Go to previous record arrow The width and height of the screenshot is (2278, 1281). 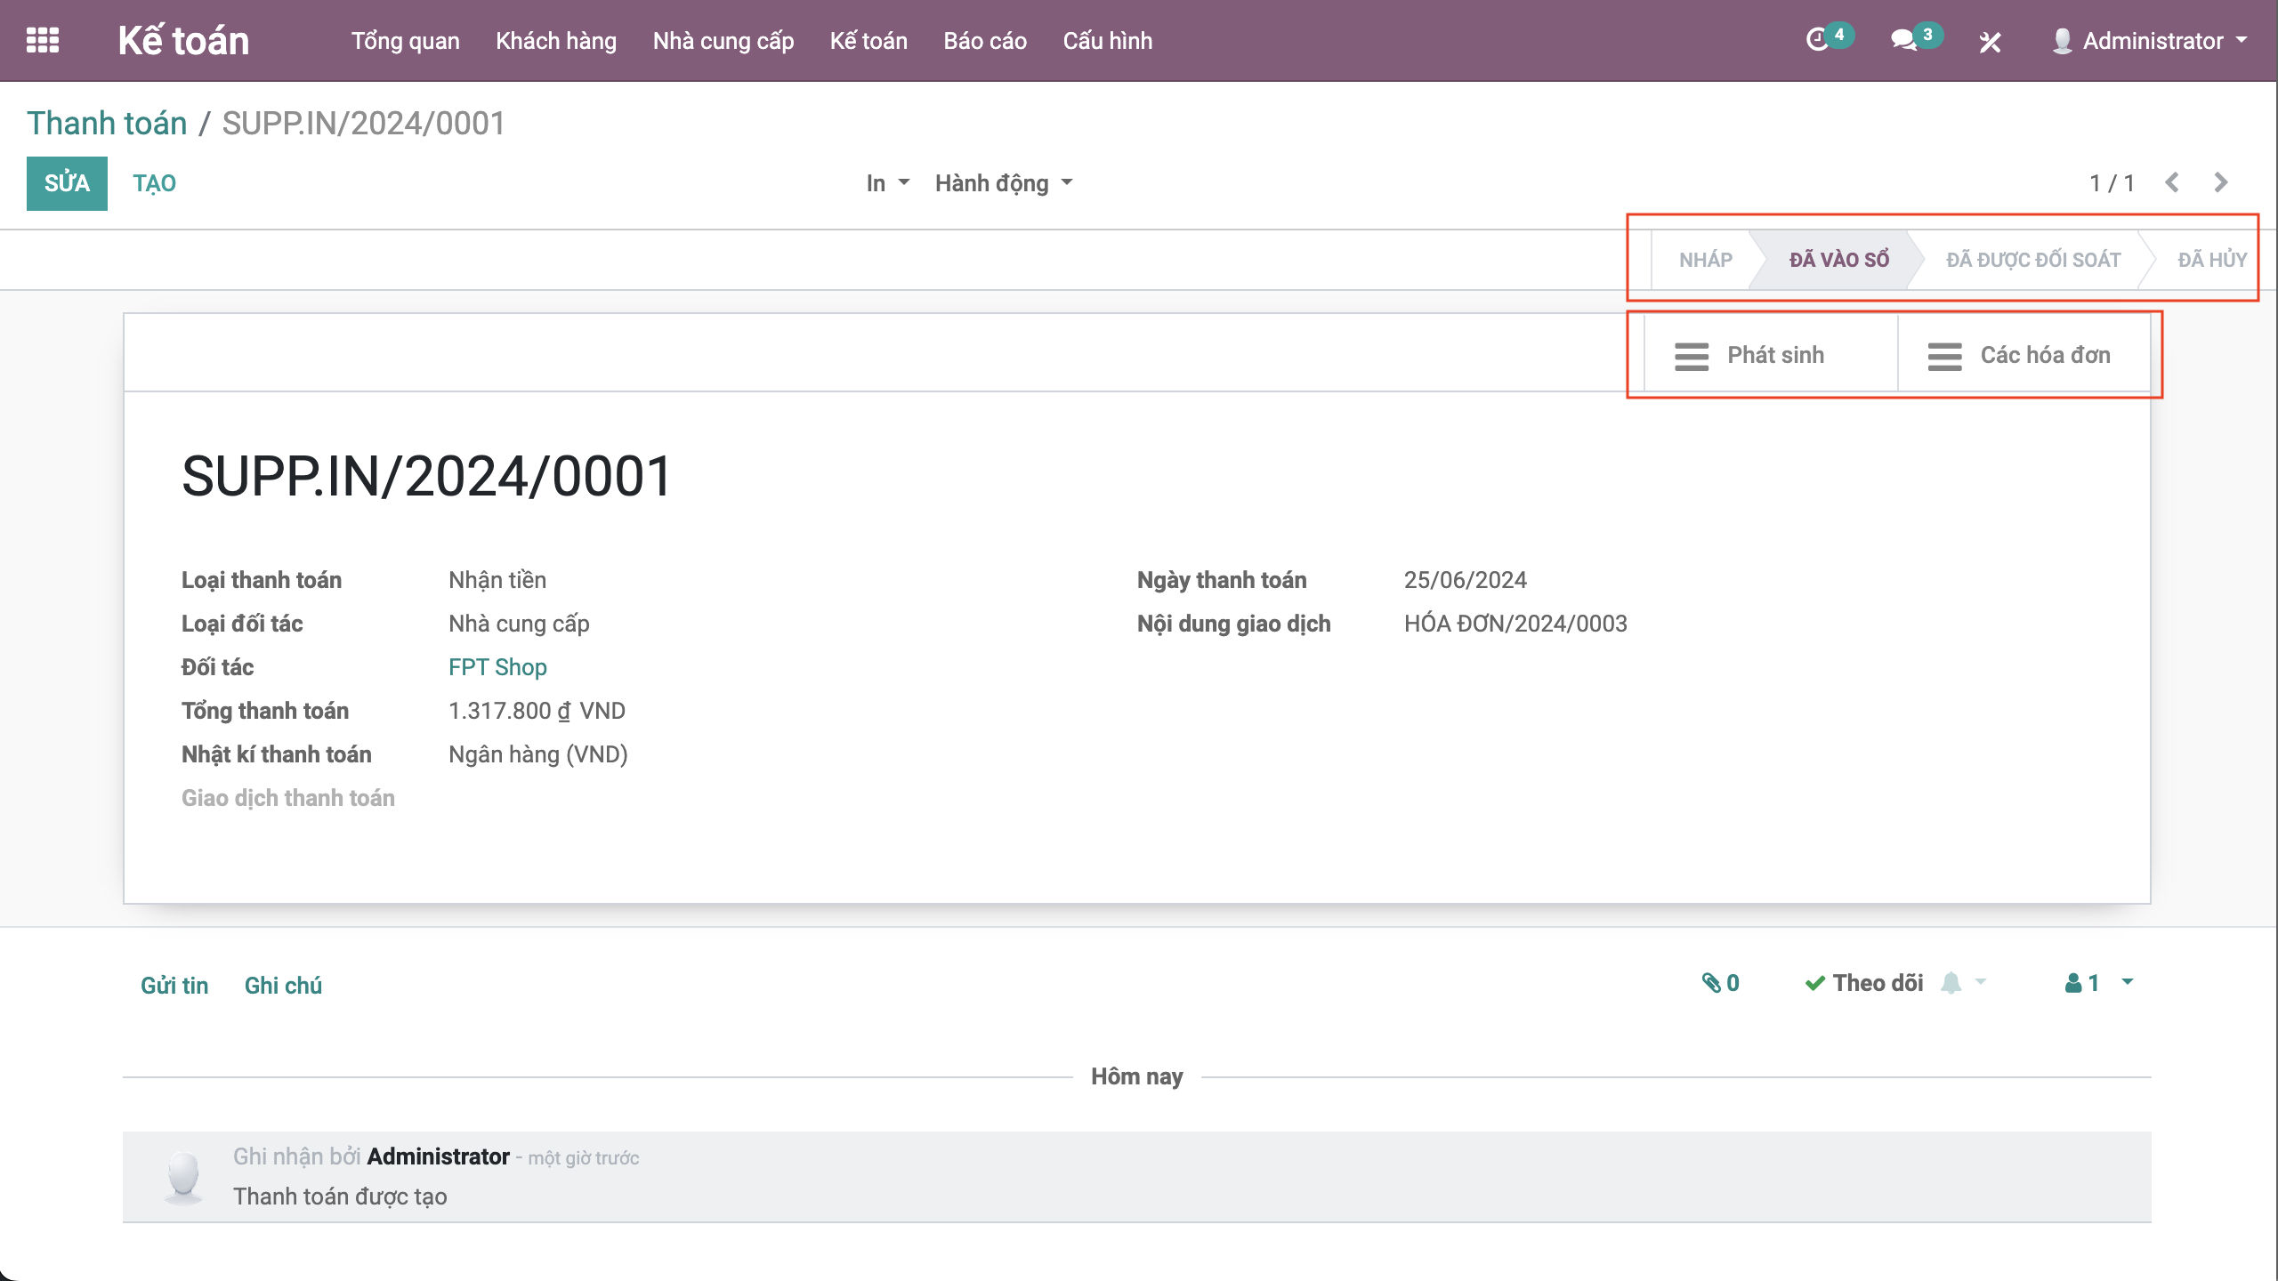pos(2172,182)
